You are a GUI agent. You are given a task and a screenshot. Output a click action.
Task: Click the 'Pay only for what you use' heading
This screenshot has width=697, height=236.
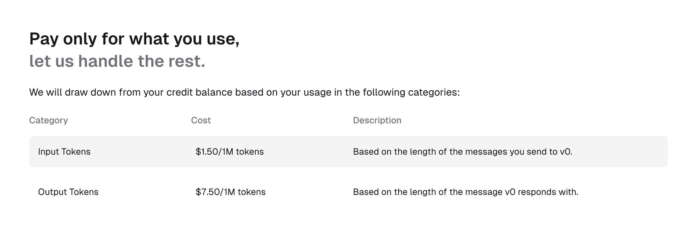click(134, 39)
